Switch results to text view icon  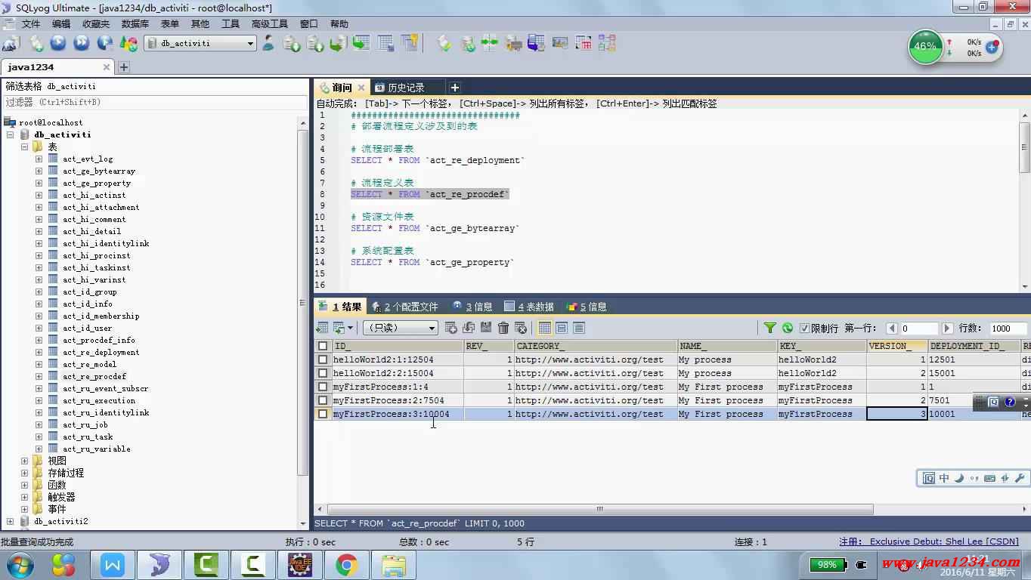pos(579,328)
